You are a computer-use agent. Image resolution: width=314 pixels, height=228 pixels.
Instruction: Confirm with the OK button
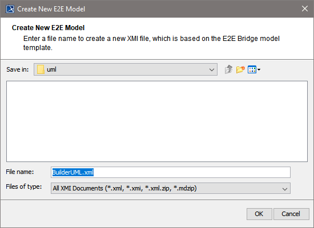tap(259, 214)
